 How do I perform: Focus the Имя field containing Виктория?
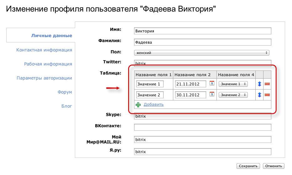coord(202,31)
